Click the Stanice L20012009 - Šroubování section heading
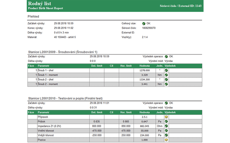Screen dimensions: 230x143 [x=63, y=52]
